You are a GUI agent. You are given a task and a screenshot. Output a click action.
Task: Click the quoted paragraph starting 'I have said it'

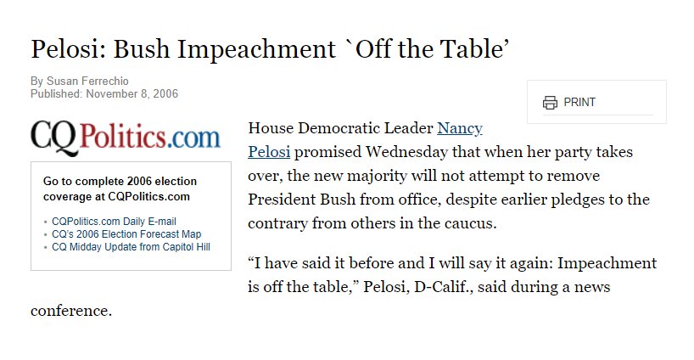click(344, 286)
